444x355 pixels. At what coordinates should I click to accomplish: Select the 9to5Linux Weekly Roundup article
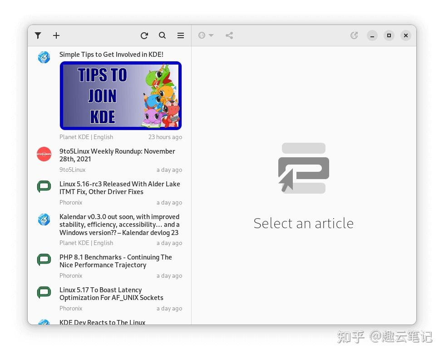click(x=117, y=155)
